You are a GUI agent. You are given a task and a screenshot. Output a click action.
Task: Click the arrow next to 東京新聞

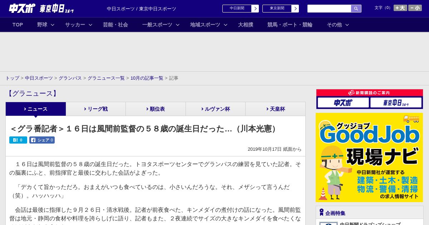tap(295, 9)
